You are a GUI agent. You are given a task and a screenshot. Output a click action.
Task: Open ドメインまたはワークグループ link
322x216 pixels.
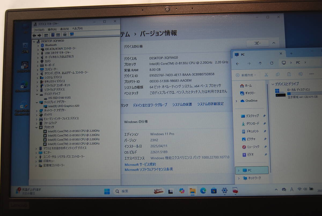click(x=150, y=105)
